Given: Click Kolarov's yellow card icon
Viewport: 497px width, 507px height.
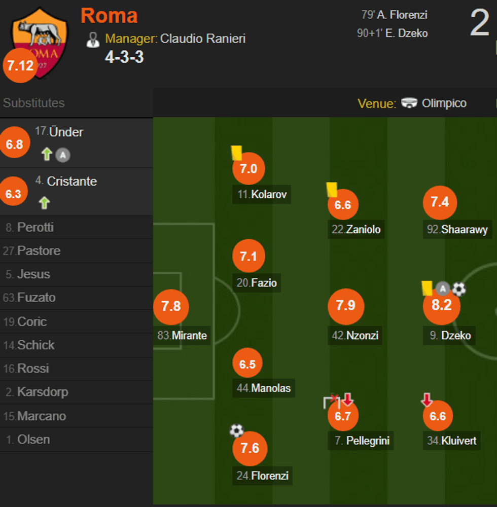Looking at the screenshot, I should point(236,152).
